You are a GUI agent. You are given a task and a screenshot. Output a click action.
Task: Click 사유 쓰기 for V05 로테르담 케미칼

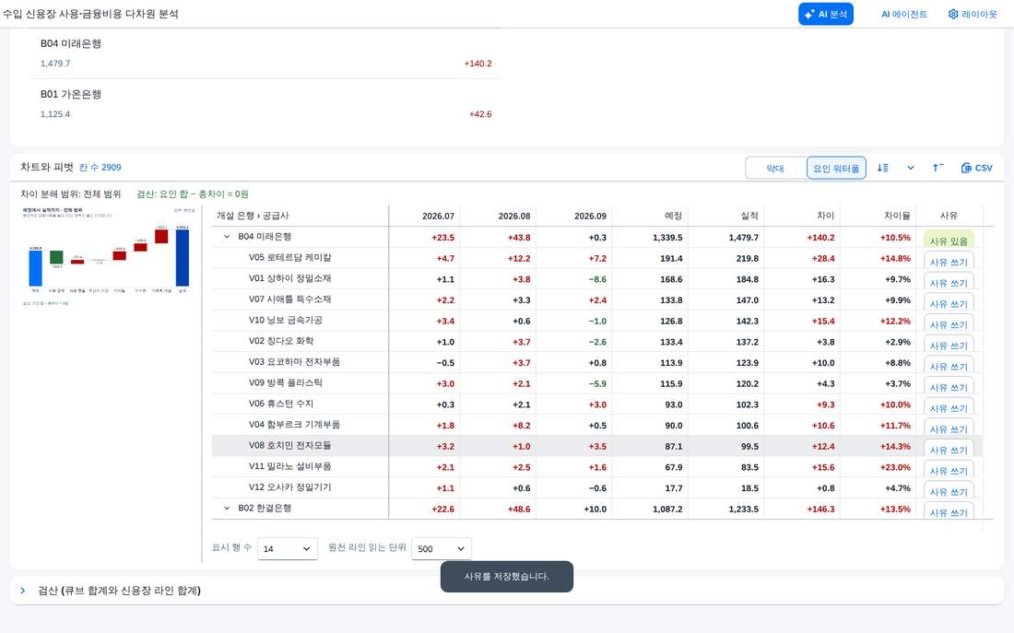(x=949, y=261)
